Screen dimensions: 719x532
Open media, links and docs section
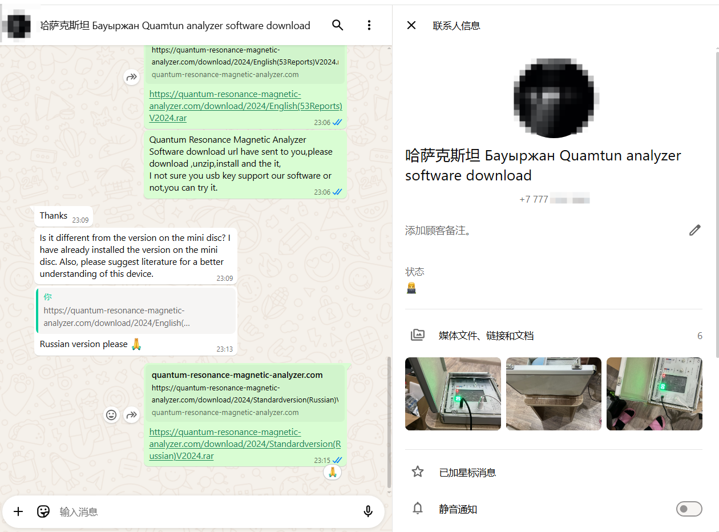(x=486, y=336)
